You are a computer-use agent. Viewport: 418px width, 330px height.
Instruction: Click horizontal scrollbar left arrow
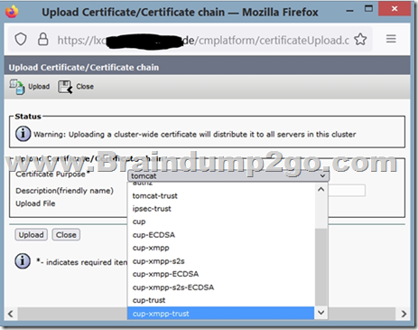(x=11, y=314)
